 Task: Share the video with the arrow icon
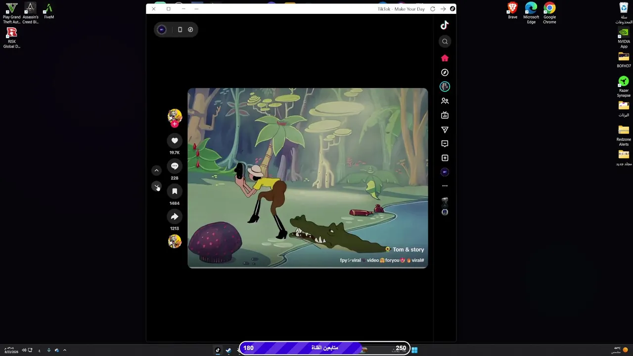175,217
